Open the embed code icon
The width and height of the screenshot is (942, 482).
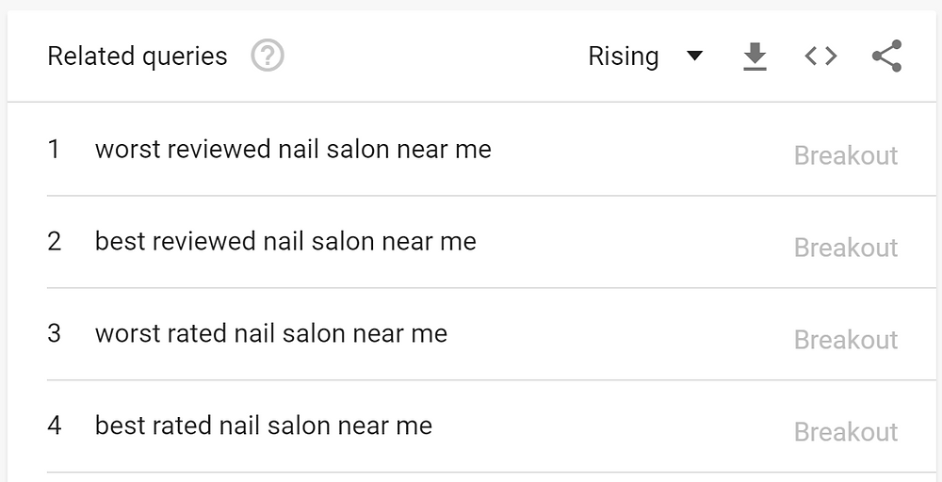pyautogui.click(x=820, y=56)
